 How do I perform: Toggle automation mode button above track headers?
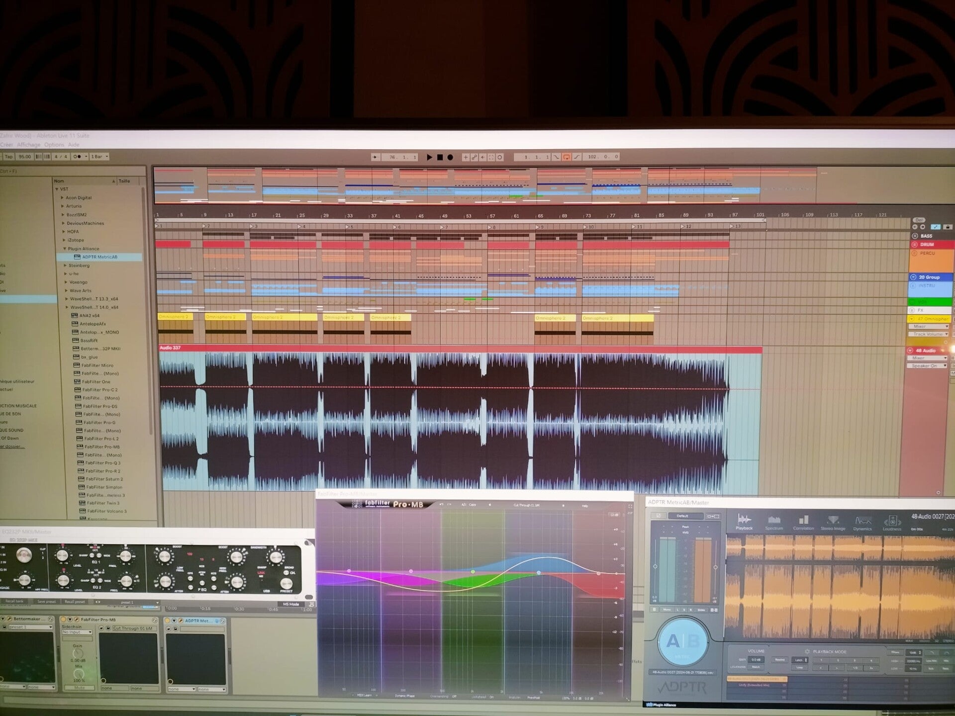(935, 227)
